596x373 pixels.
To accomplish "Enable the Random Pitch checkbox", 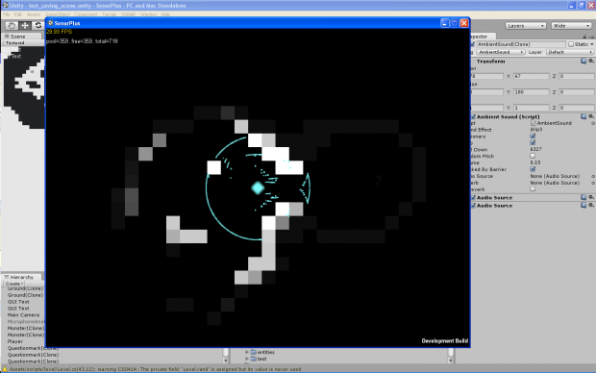I will coord(533,156).
